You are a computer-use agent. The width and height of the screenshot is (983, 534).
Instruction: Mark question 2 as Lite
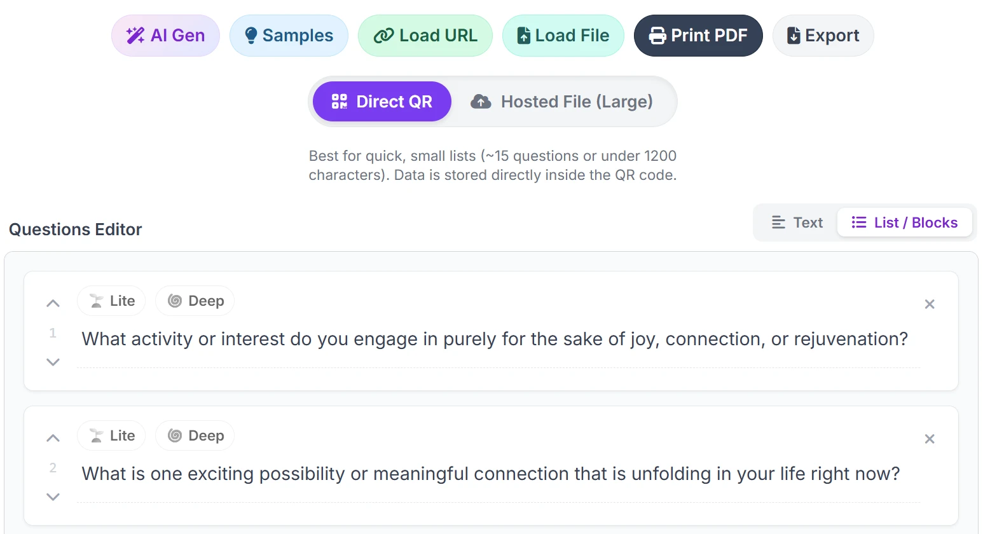pyautogui.click(x=112, y=435)
